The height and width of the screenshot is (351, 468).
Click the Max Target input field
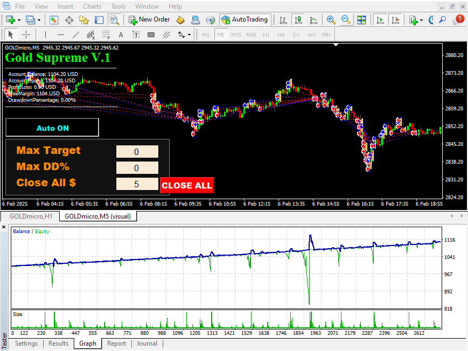(x=137, y=152)
